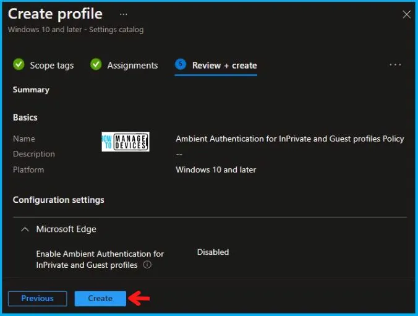Select the policy name 'Ambient Authentication for InPrivate' text
The height and width of the screenshot is (316, 418).
tap(290, 139)
